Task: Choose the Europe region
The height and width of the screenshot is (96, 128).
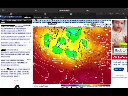Action: [3, 50]
